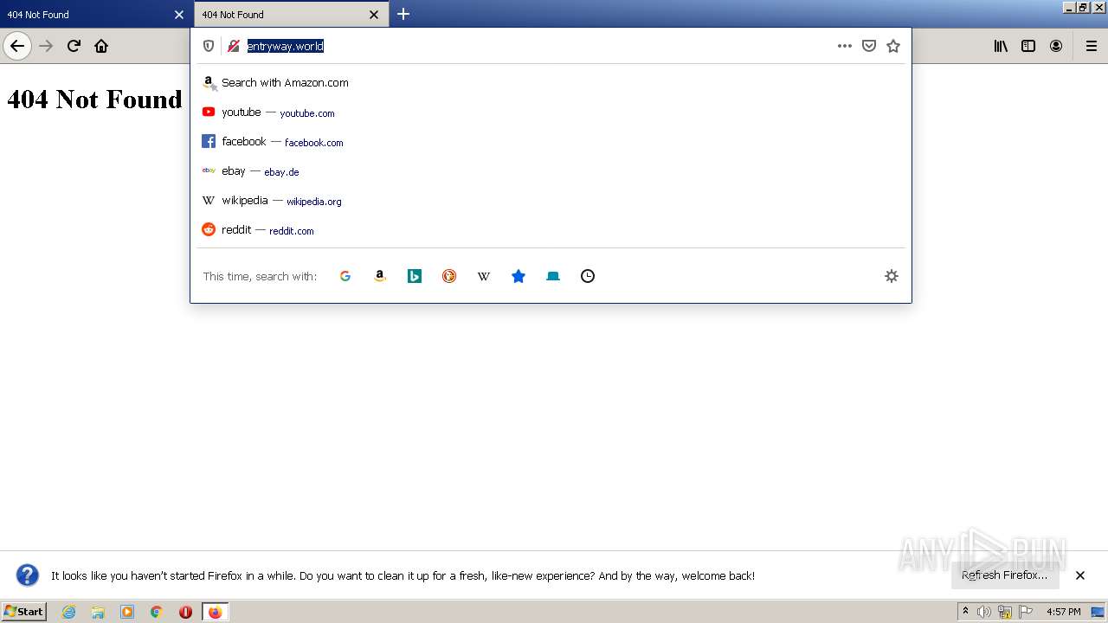
Task: Search this time with DuckDuckGo
Action: click(x=449, y=276)
